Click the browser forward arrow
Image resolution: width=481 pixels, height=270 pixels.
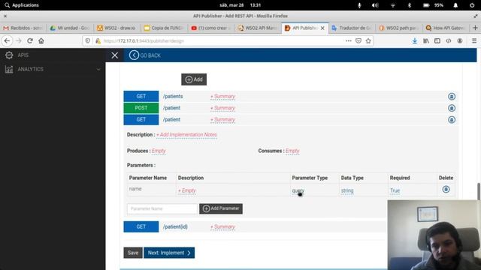click(x=18, y=40)
